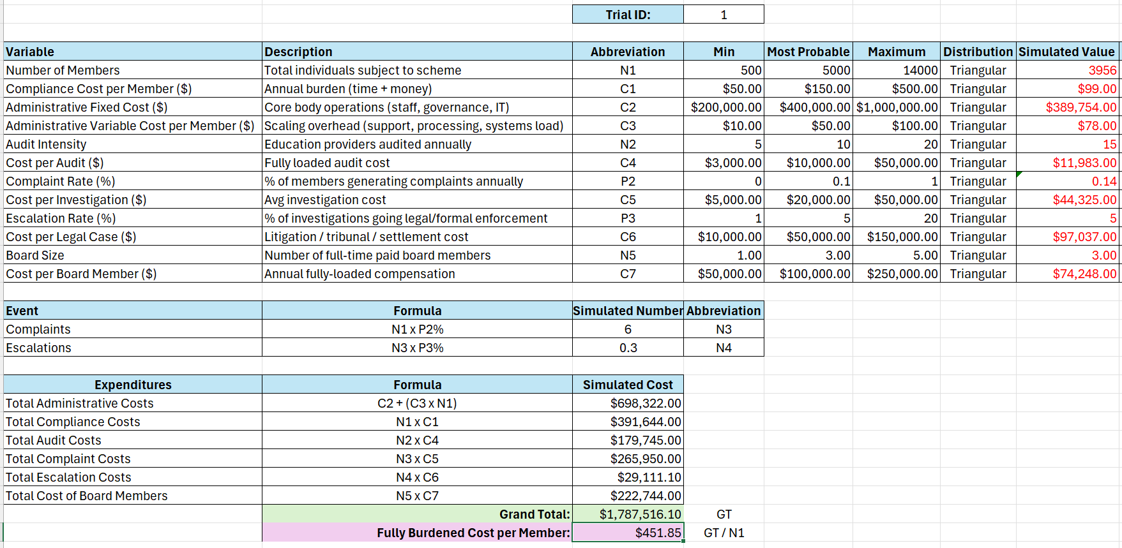Select the Escalations formula cell
Viewport: 1122px width, 548px height.
(417, 348)
